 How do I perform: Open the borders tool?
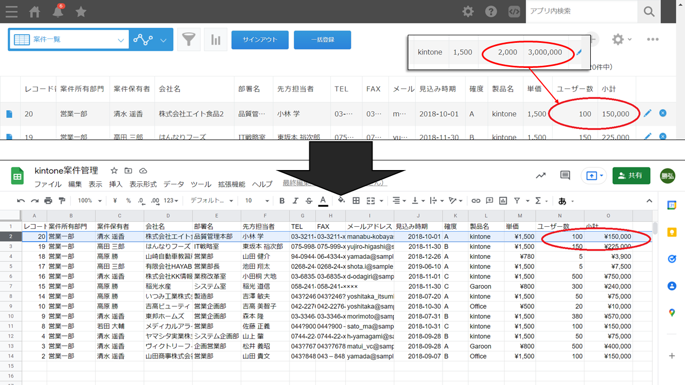click(x=356, y=201)
